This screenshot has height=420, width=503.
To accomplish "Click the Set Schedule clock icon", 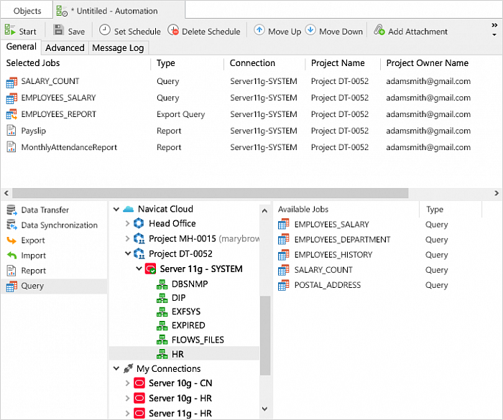I will [105, 30].
